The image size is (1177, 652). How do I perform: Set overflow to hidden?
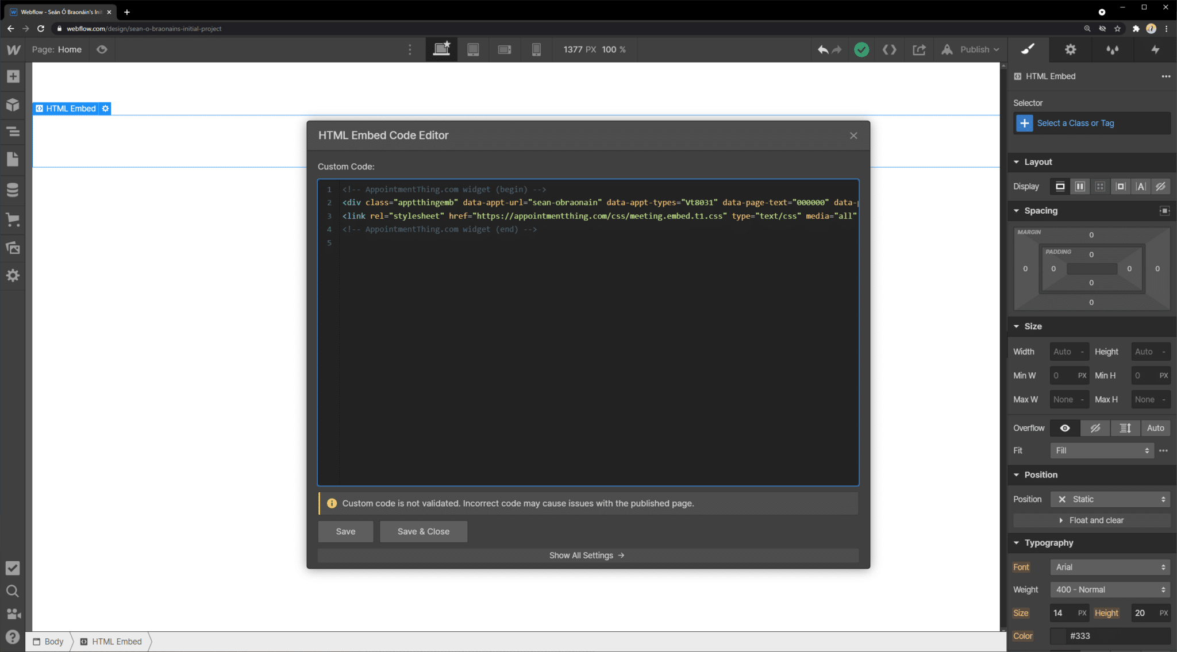pyautogui.click(x=1095, y=428)
